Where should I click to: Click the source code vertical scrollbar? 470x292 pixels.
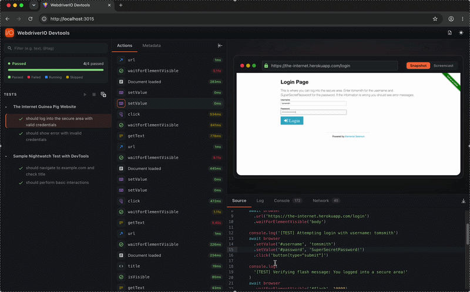coord(468,234)
